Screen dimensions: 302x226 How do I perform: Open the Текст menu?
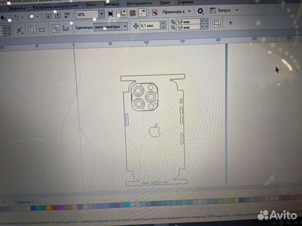coord(91,5)
